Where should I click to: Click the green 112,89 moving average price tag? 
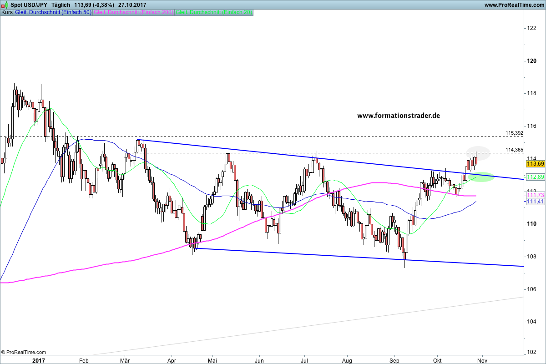(532, 177)
